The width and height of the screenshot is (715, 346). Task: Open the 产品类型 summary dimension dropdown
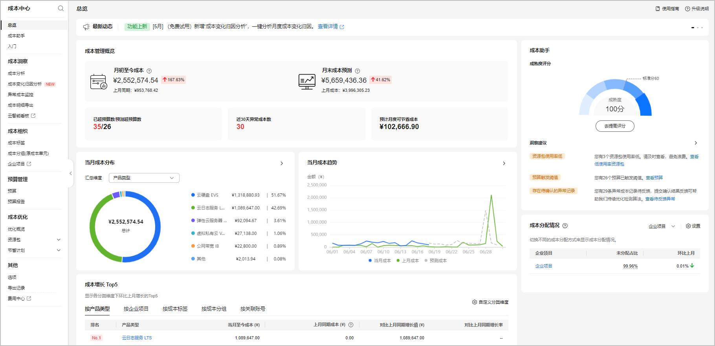(144, 178)
